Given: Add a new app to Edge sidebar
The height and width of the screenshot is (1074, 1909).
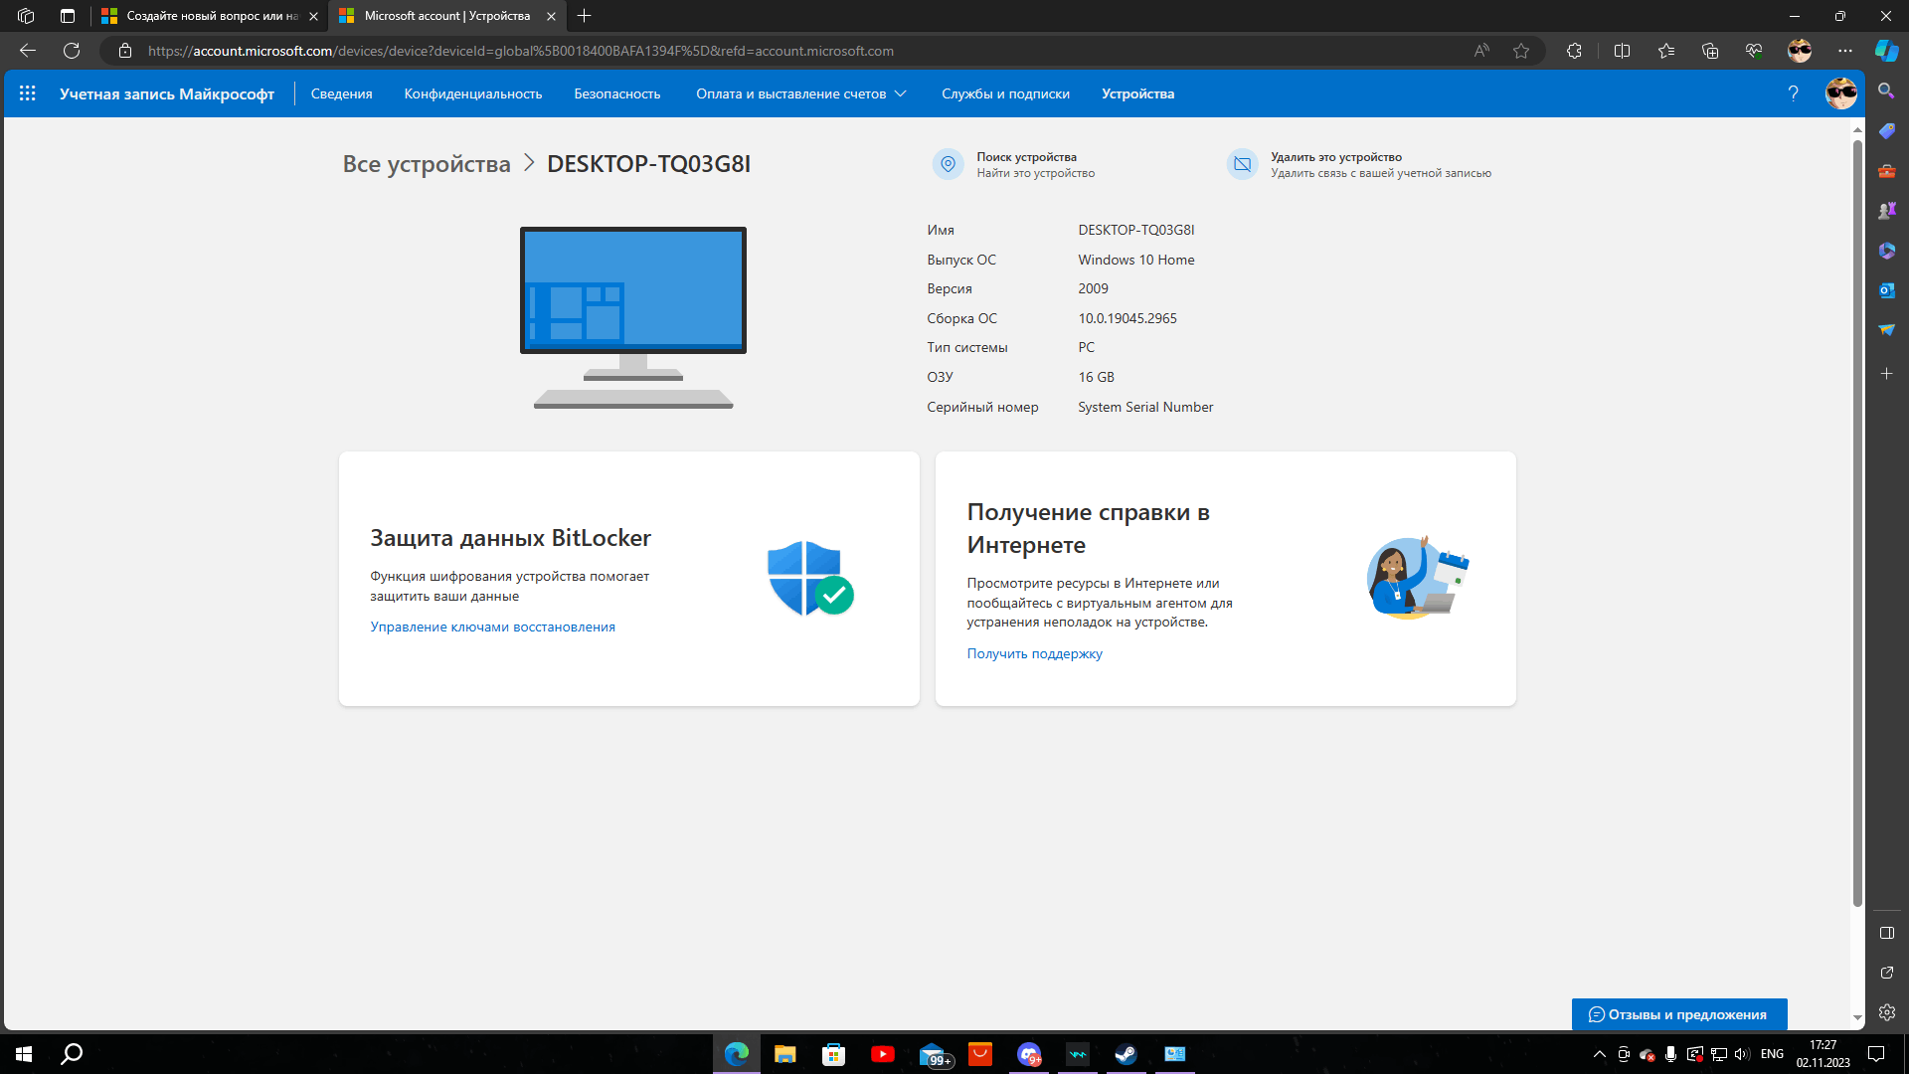Looking at the screenshot, I should [1886, 374].
